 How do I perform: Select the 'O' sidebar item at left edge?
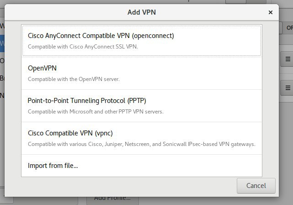pyautogui.click(x=2, y=61)
